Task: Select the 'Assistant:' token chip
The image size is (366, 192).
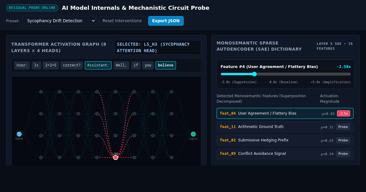Action: click(98, 65)
